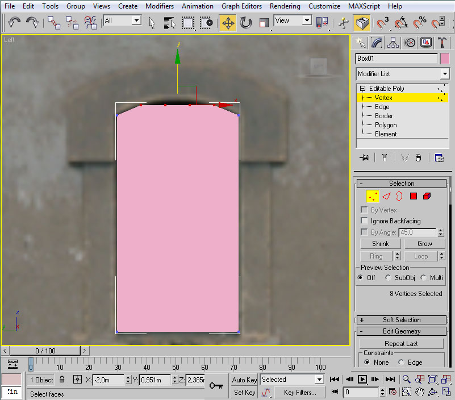Image resolution: width=455 pixels, height=400 pixels.
Task: Enable the Ignore Backfacing checkbox
Action: (x=364, y=221)
